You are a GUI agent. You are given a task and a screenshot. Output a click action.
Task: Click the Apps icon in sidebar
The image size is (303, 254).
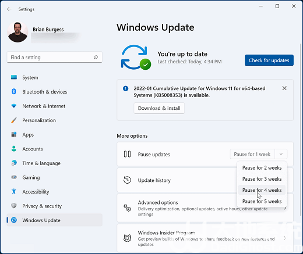click(x=14, y=134)
